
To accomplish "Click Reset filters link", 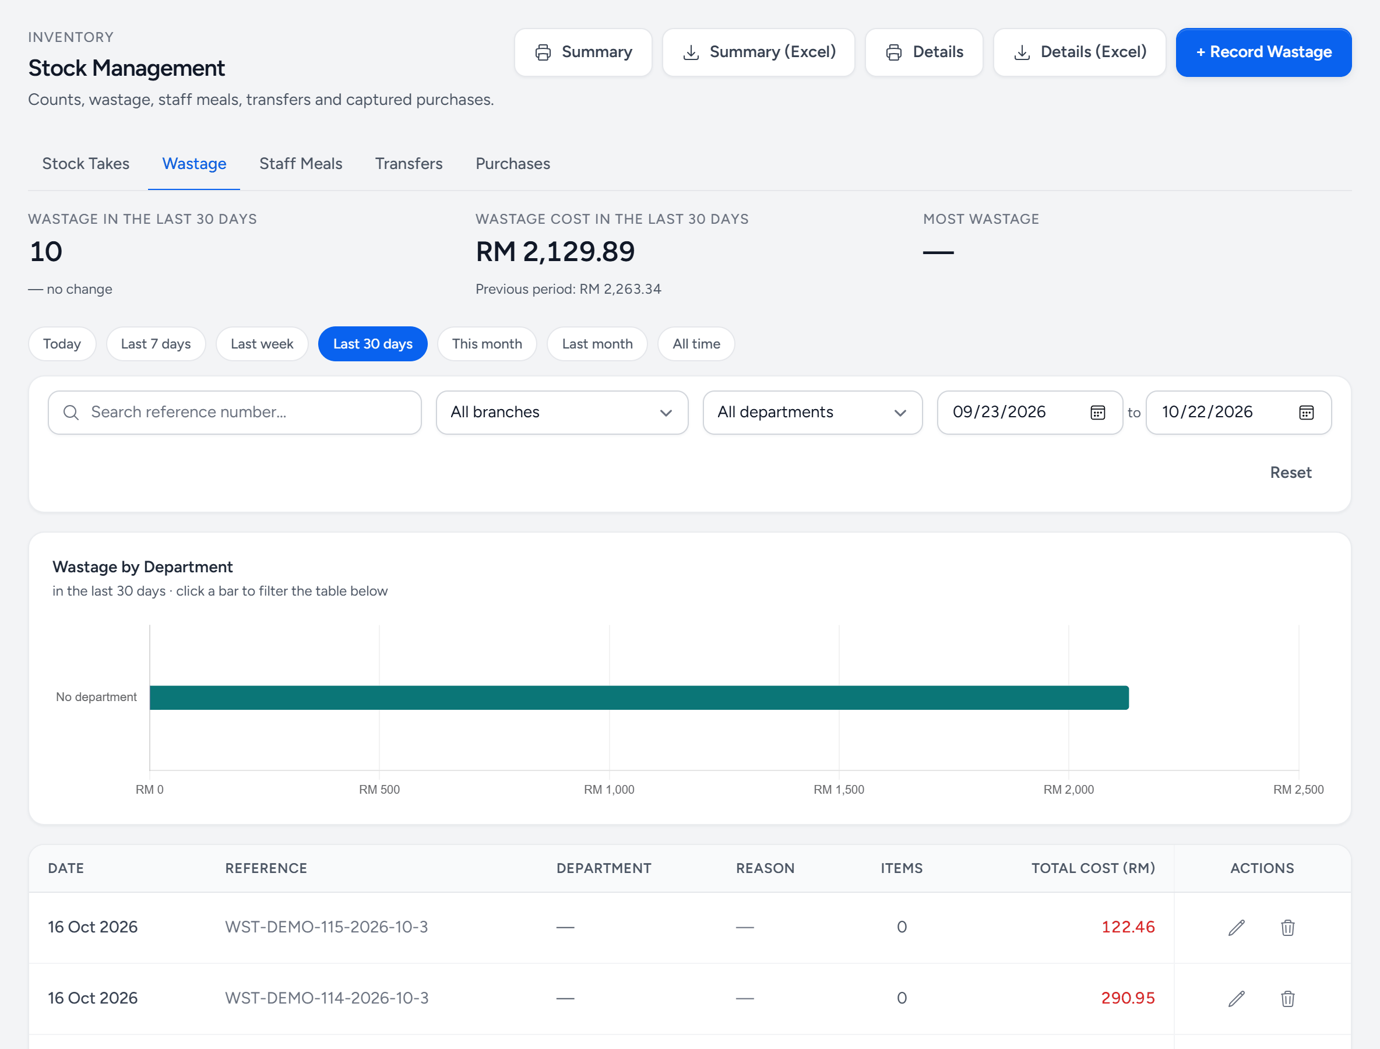I will [x=1291, y=473].
